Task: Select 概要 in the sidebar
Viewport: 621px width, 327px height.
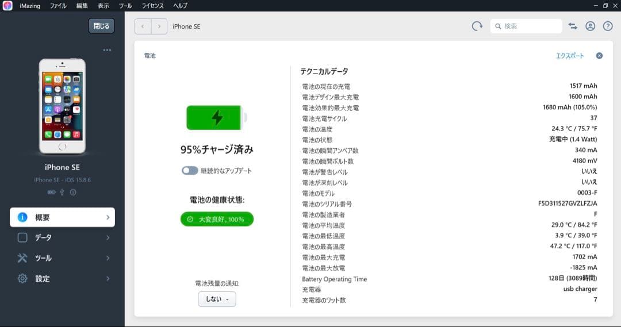Action: coord(62,217)
